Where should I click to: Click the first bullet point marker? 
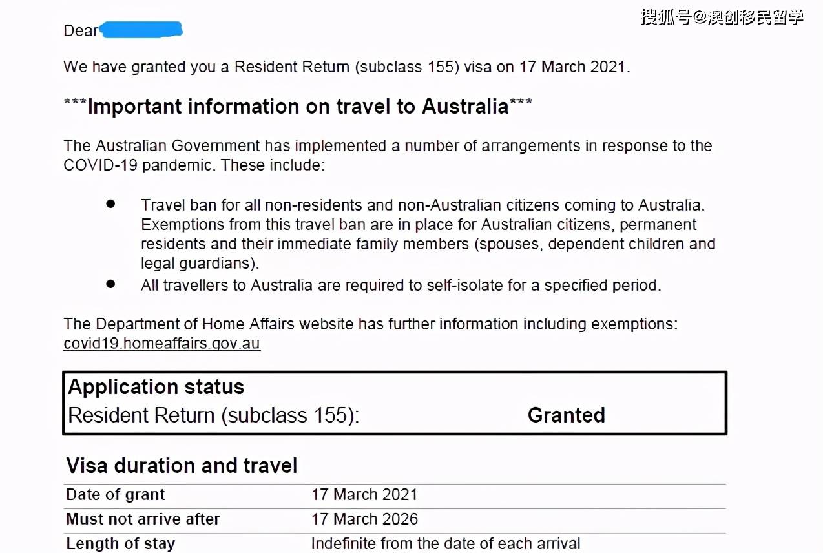tap(110, 204)
